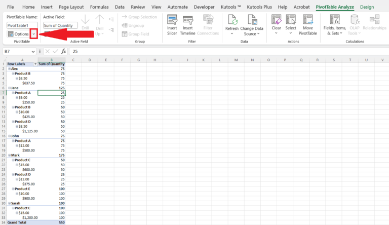The height and width of the screenshot is (225, 389).
Task: Click the Relationships icon
Action: [374, 19]
